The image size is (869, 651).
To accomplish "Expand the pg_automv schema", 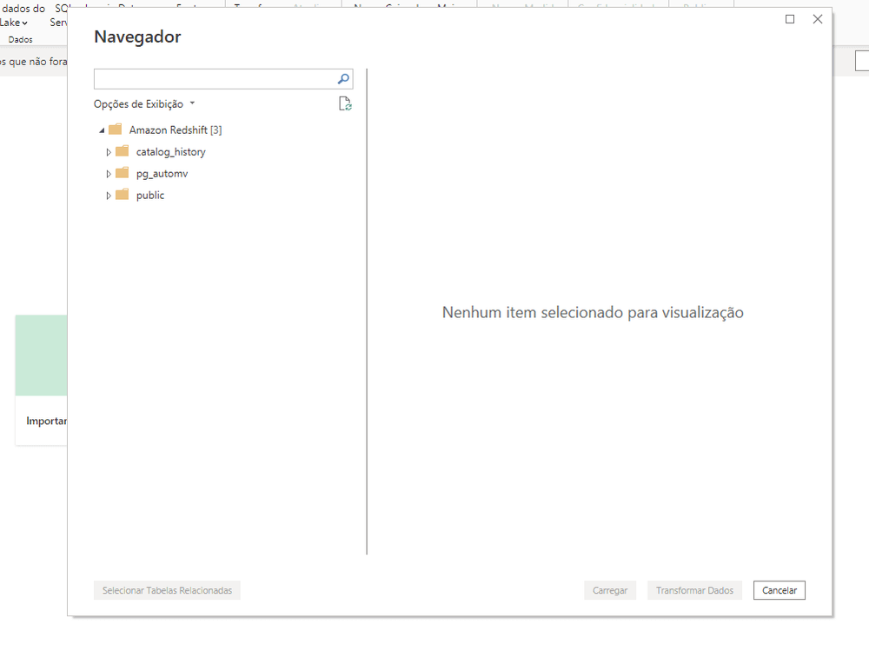I will (x=109, y=172).
